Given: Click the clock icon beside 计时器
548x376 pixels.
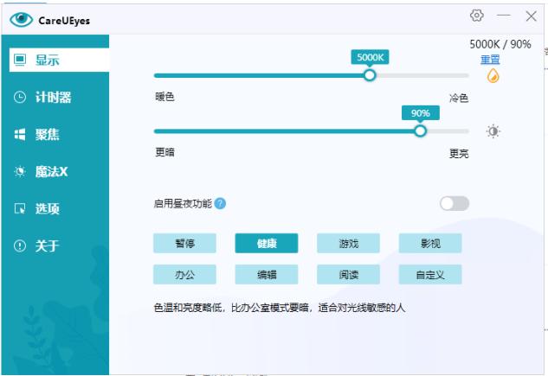Looking at the screenshot, I should point(20,97).
